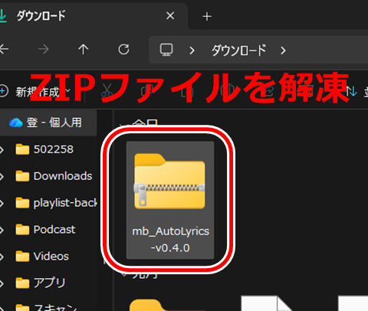Expand the Videos folder tree arrow
368x311 pixels.
coord(2,257)
